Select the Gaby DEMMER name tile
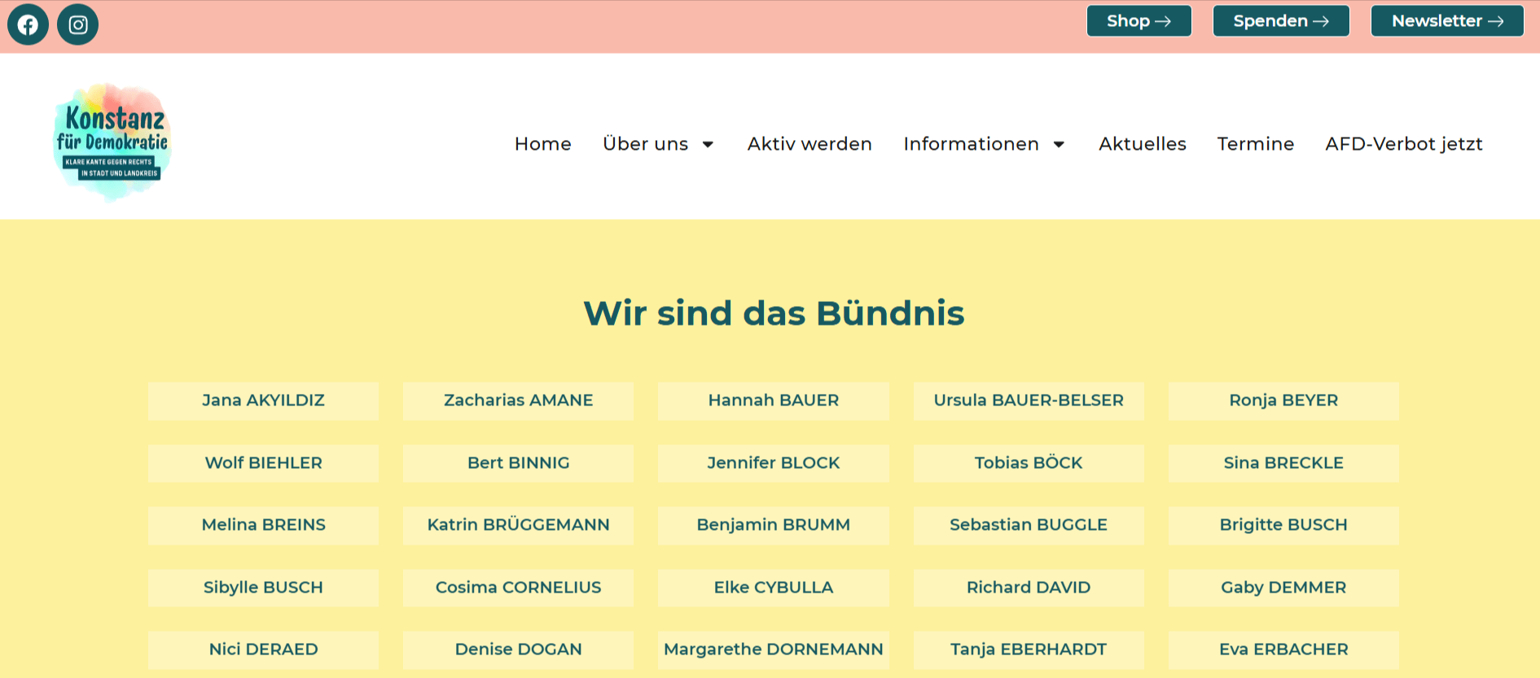Screen dimensions: 1540x678 coord(1283,588)
